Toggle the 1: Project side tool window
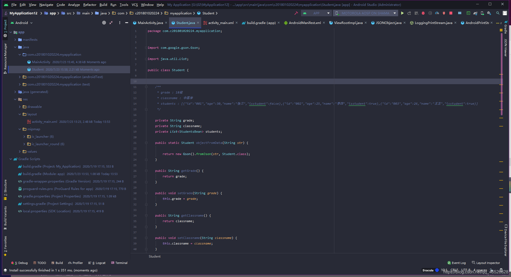Viewport: 511px width, 277px height. click(5, 28)
